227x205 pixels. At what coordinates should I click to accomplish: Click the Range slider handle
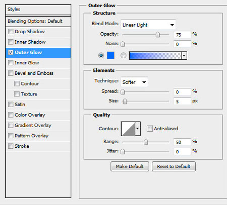coord(146,142)
